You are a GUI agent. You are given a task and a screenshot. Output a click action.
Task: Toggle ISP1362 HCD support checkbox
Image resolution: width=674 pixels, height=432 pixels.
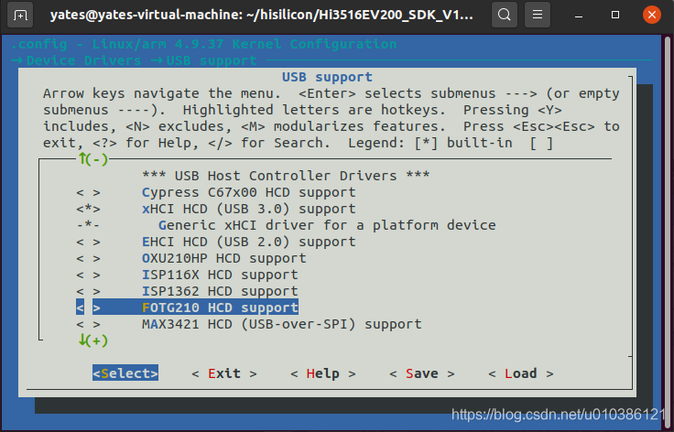pos(88,292)
